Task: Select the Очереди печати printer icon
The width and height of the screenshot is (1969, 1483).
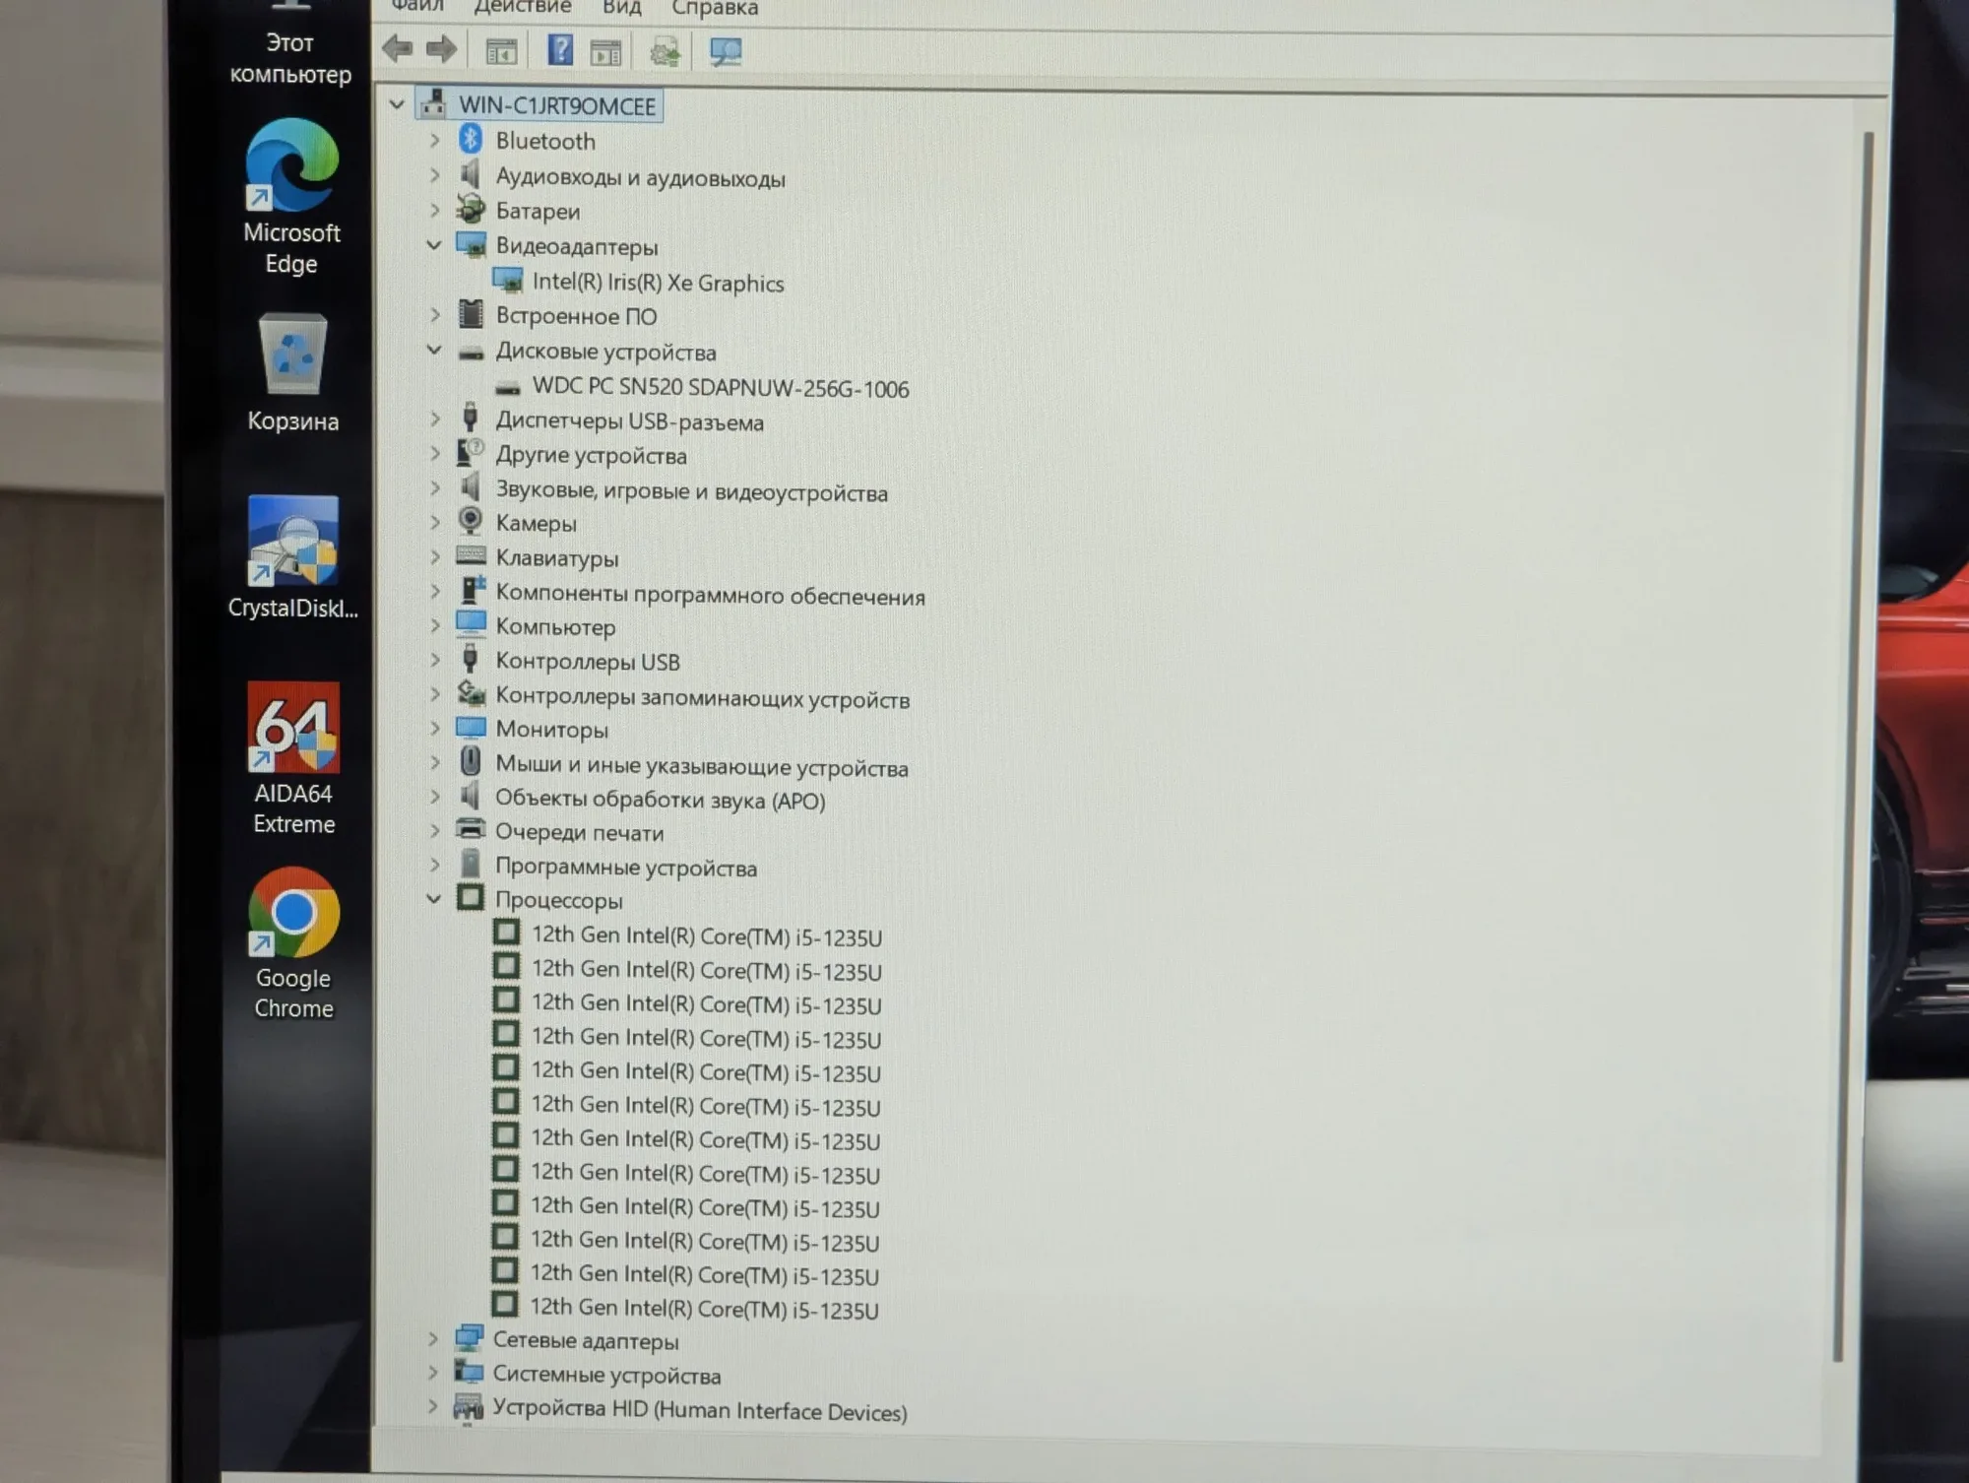Action: tap(471, 830)
